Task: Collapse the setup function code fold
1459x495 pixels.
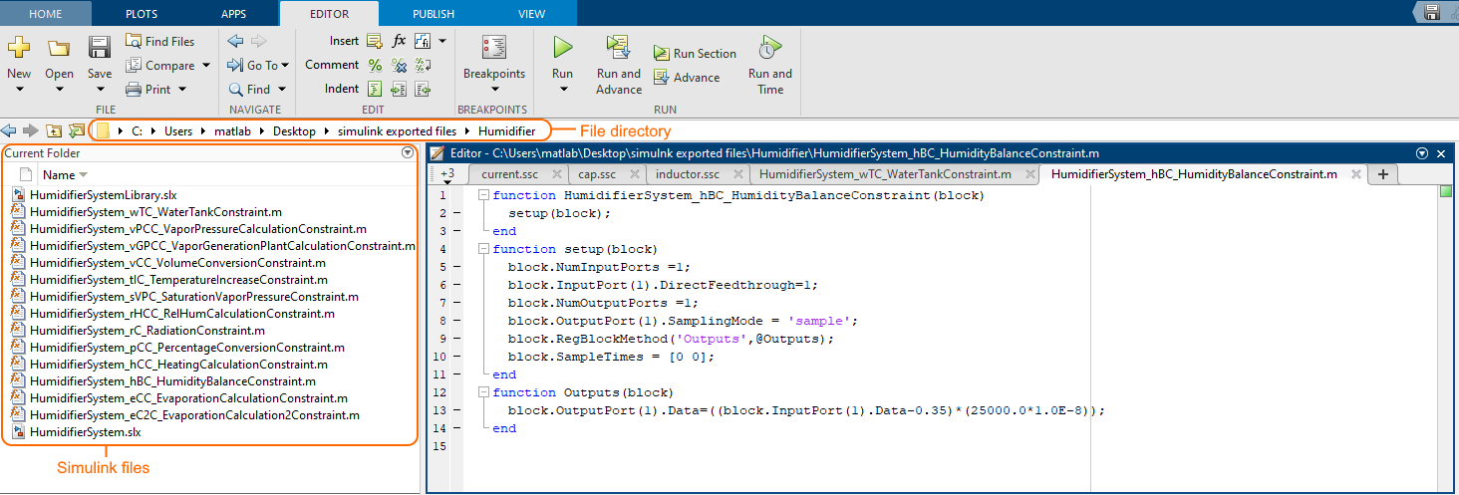Action: pos(482,250)
